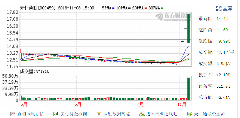240x118 pixels.
Task: Click the 30PMA green legend marker
Action: pos(162,8)
